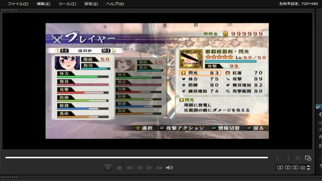Split the clip with the scissors icon
This screenshot has width=322, height=181.
pyautogui.click(x=298, y=158)
